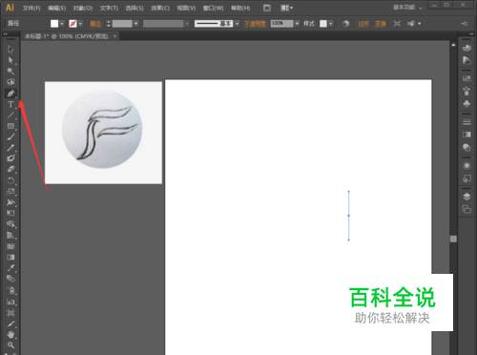Select the Mesh tool
The image size is (477, 355).
10,246
